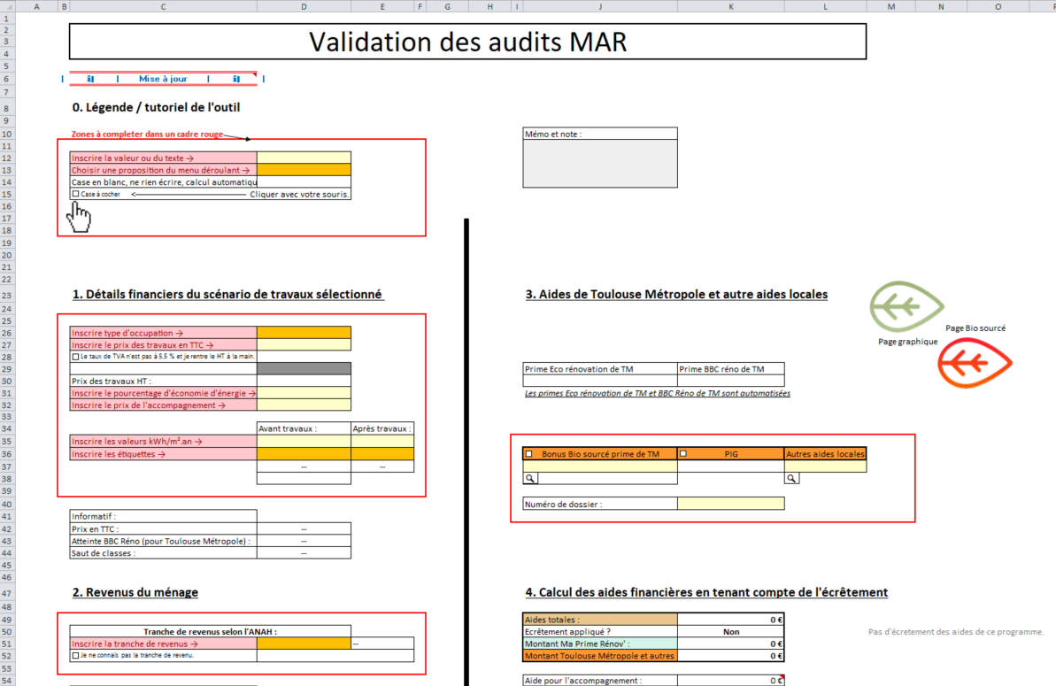Click the pointing hand cursor image
This screenshot has height=686, width=1056.
[80, 217]
